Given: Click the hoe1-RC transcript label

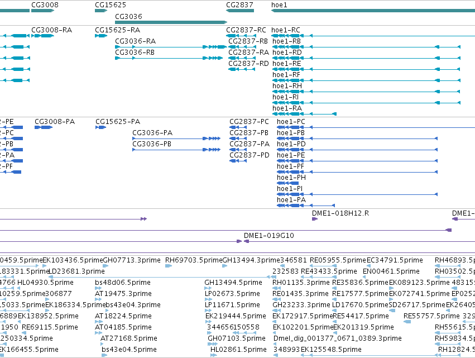Looking at the screenshot, I should pos(286,30).
